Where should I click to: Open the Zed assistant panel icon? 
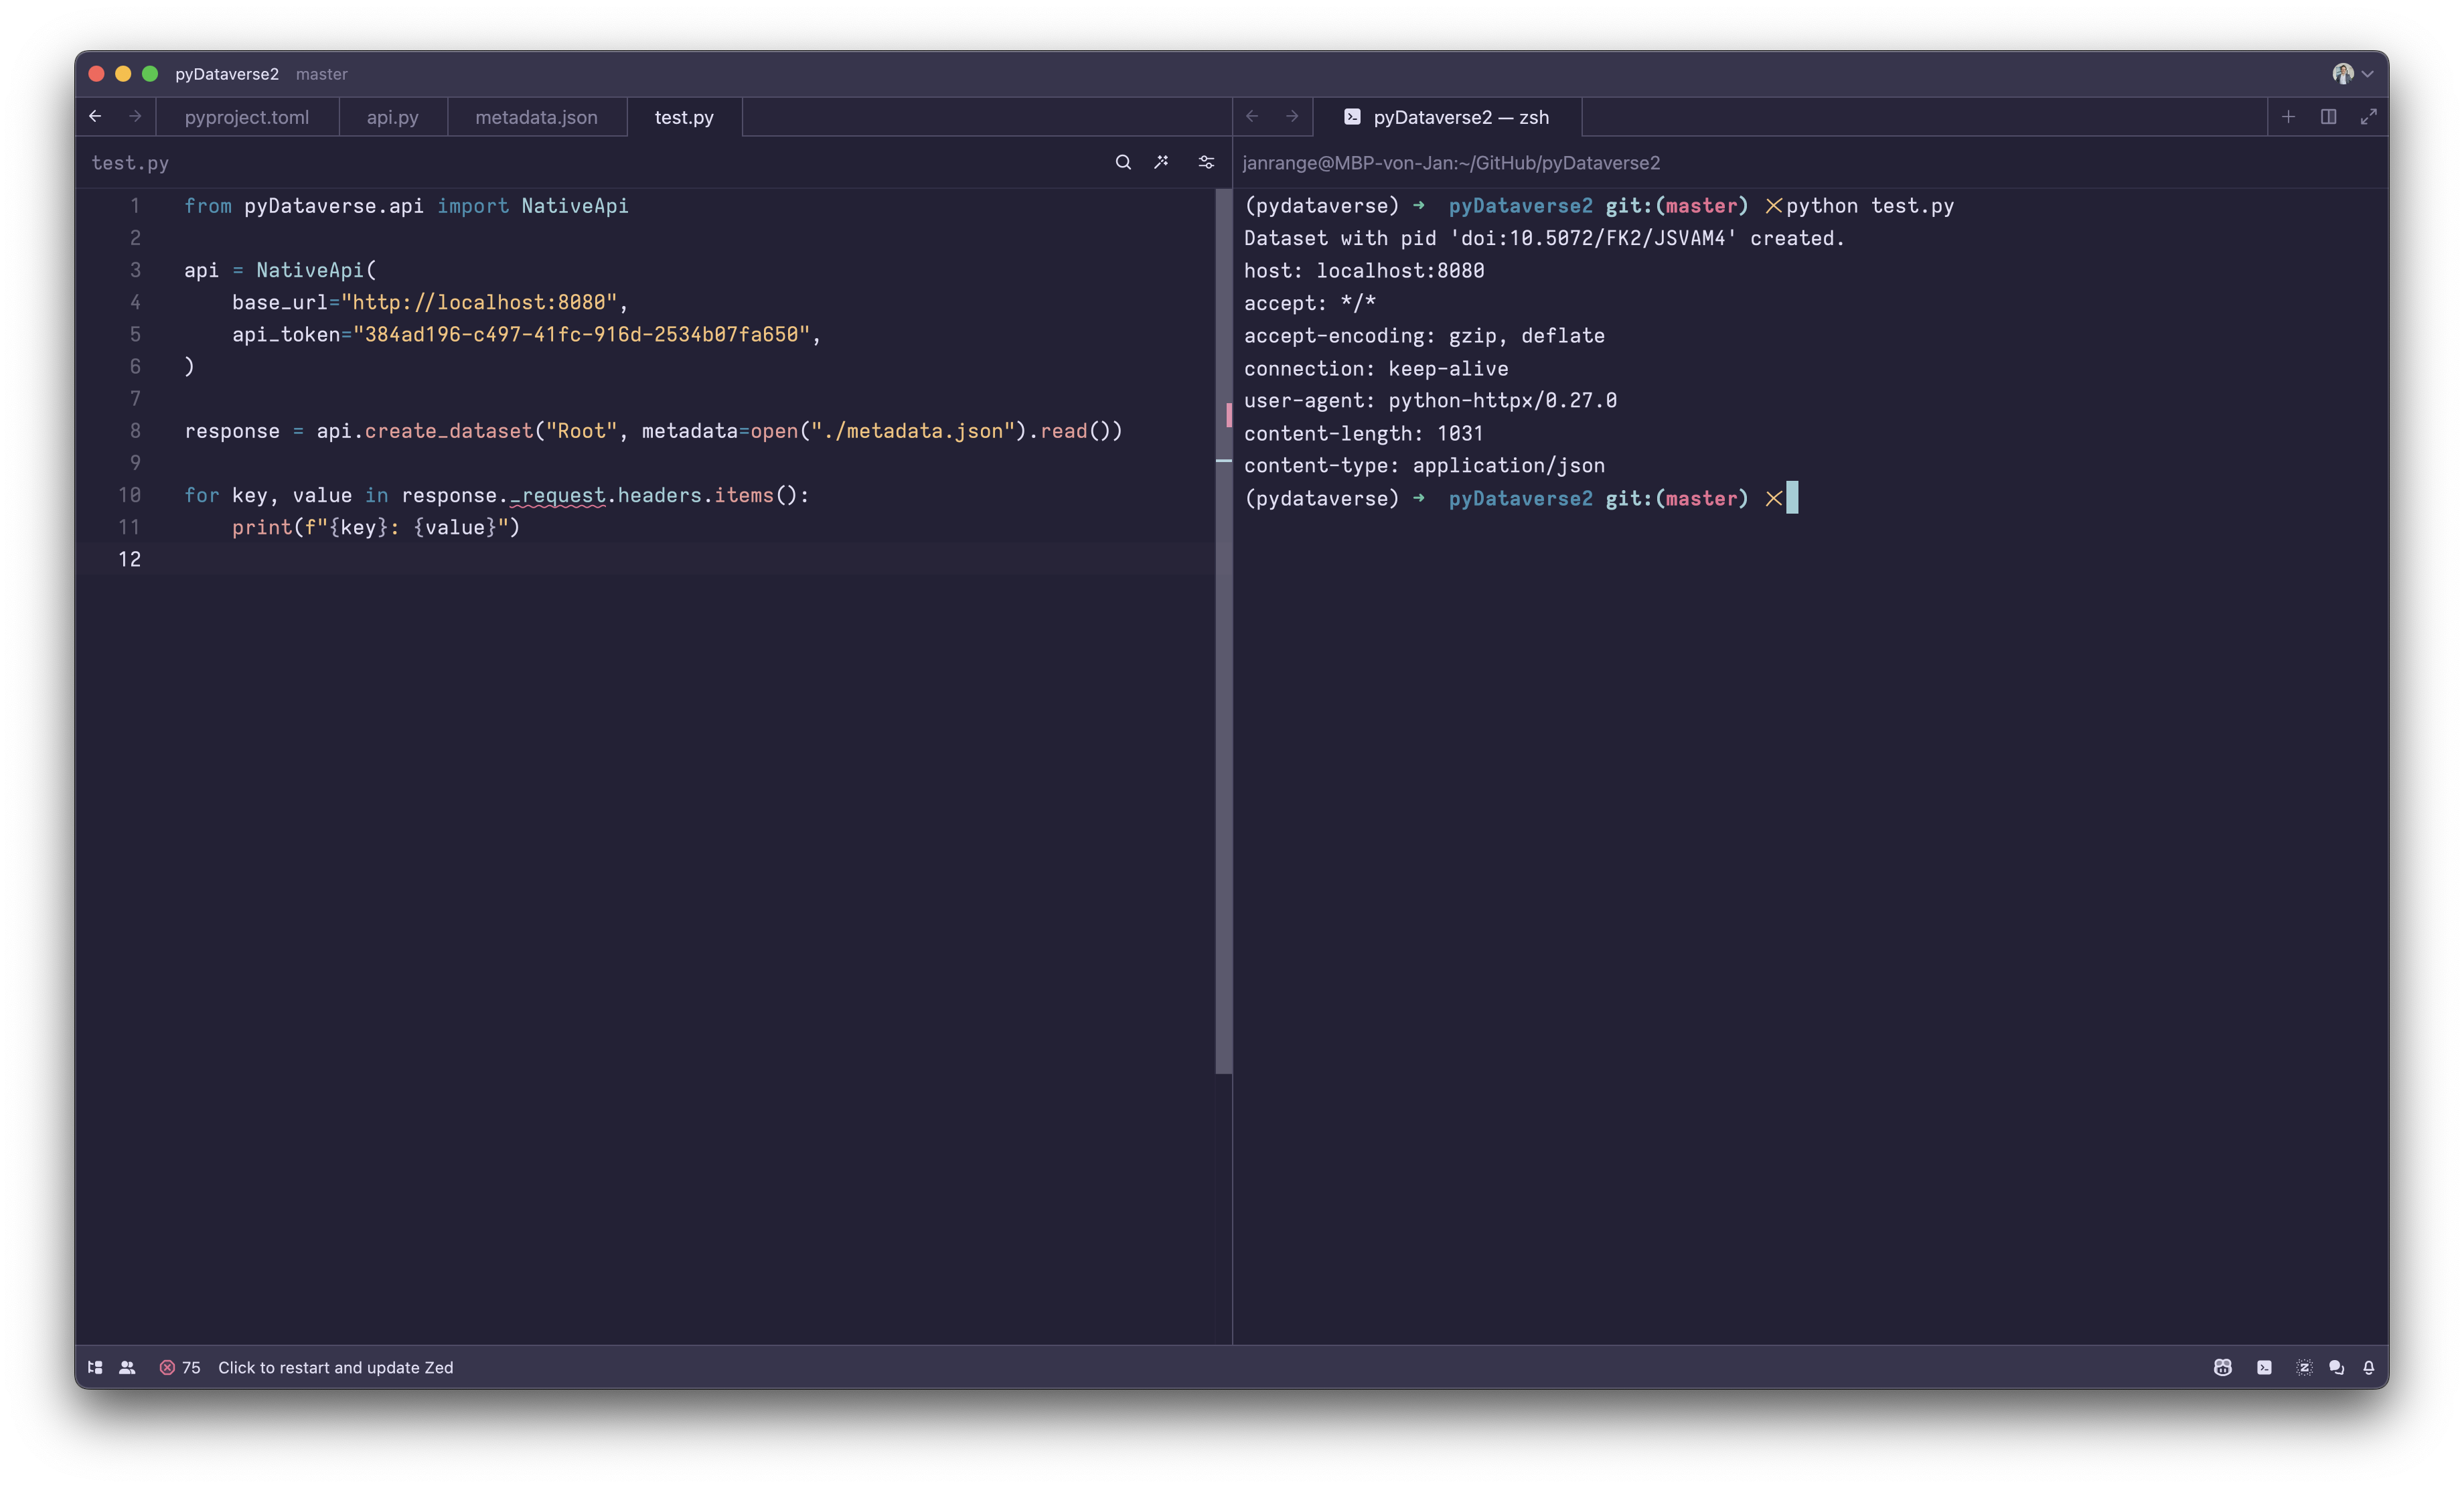pyautogui.click(x=2304, y=1367)
